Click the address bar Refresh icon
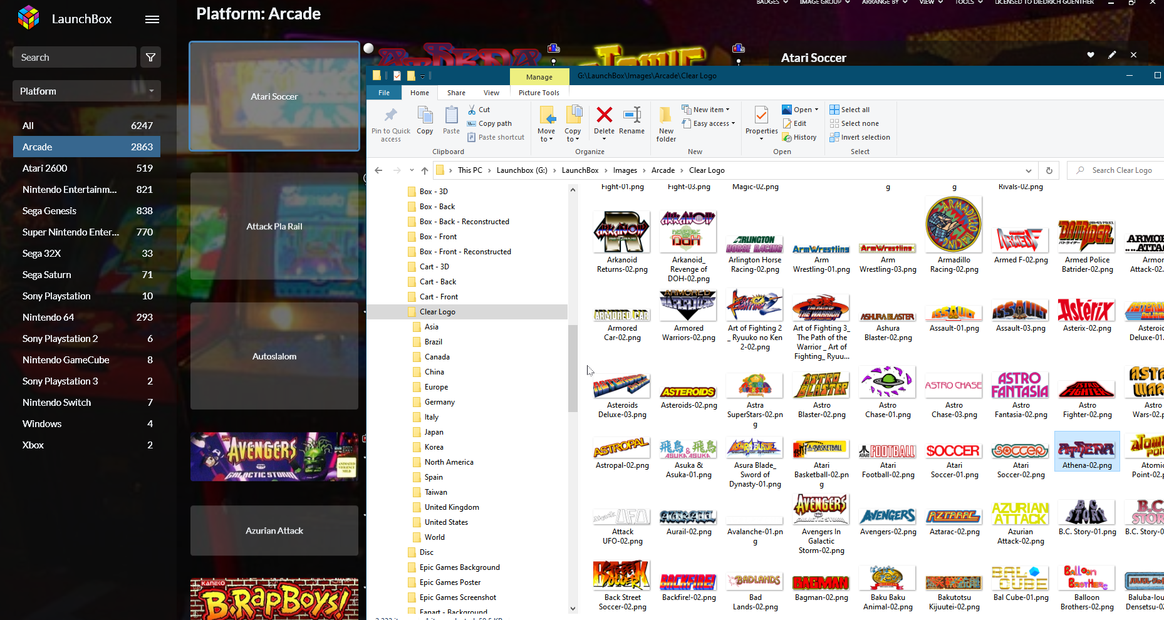This screenshot has width=1164, height=620. click(x=1049, y=170)
